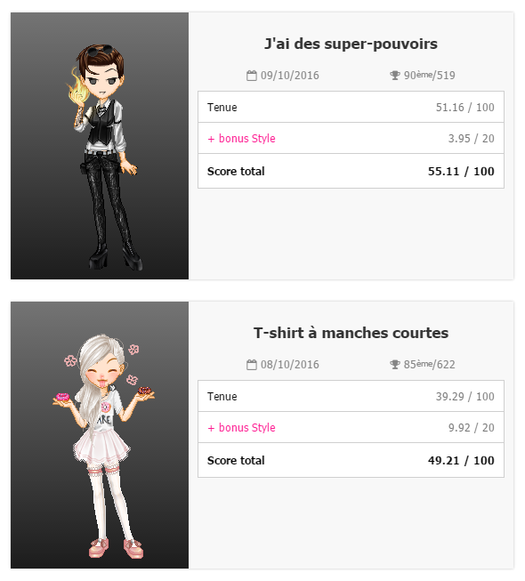Click the calendar icon beside 08/10/2016

pyautogui.click(x=252, y=365)
